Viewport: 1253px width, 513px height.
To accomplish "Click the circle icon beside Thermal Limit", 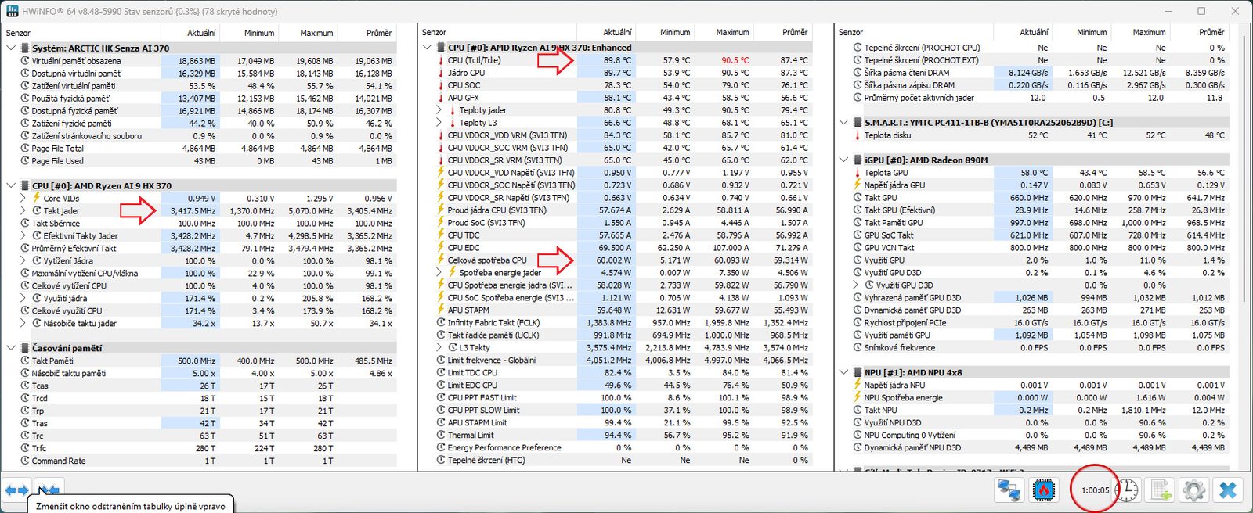I will [x=440, y=436].
